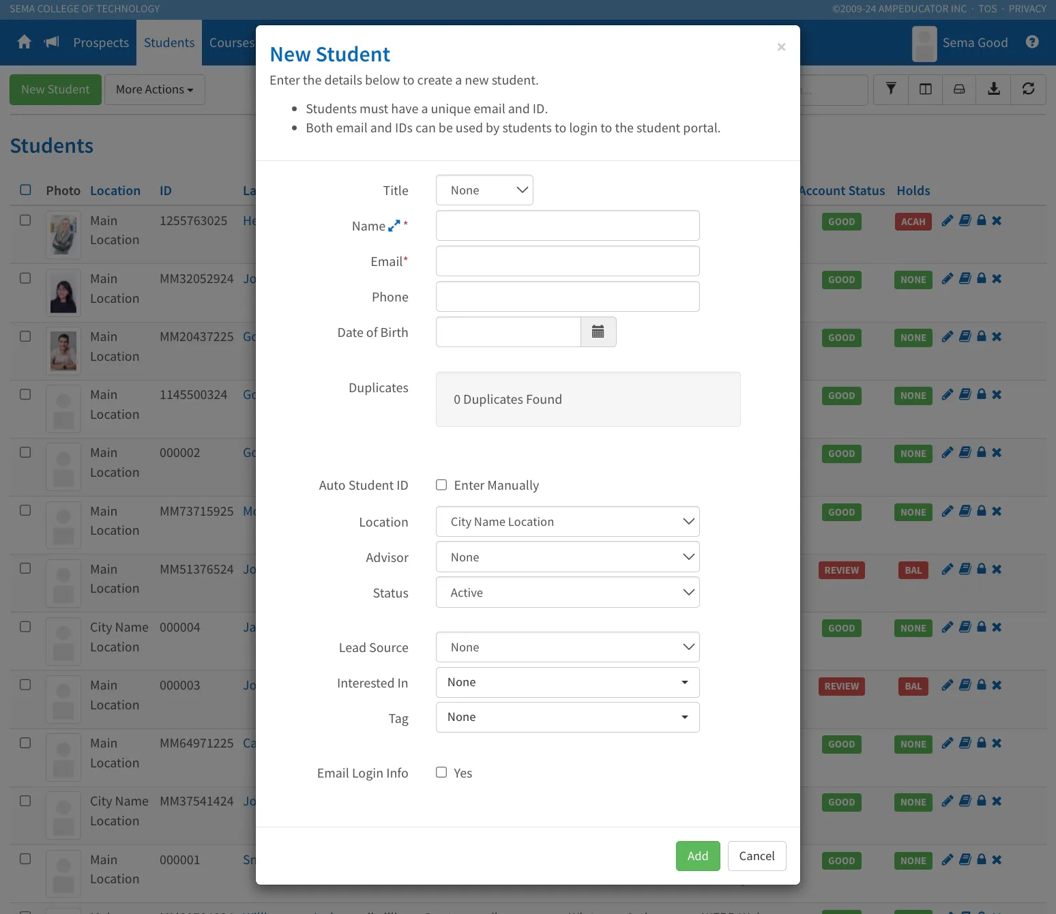This screenshot has width=1056, height=914.
Task: Click lock icon for MM73715925 row
Action: (982, 511)
